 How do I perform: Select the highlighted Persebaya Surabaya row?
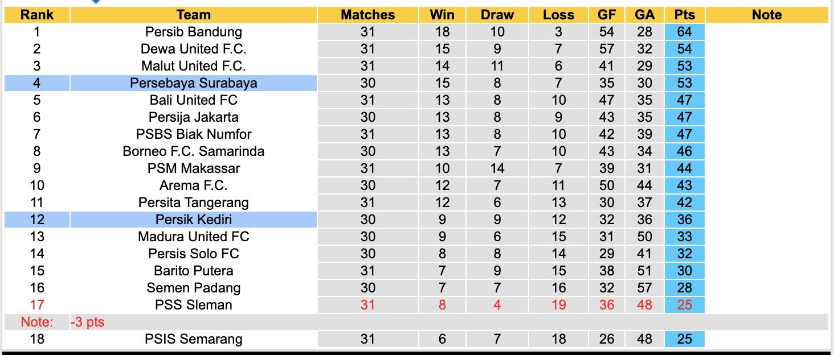coord(193,83)
